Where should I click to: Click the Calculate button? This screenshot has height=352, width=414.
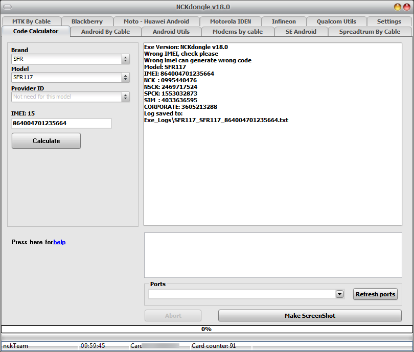[46, 141]
